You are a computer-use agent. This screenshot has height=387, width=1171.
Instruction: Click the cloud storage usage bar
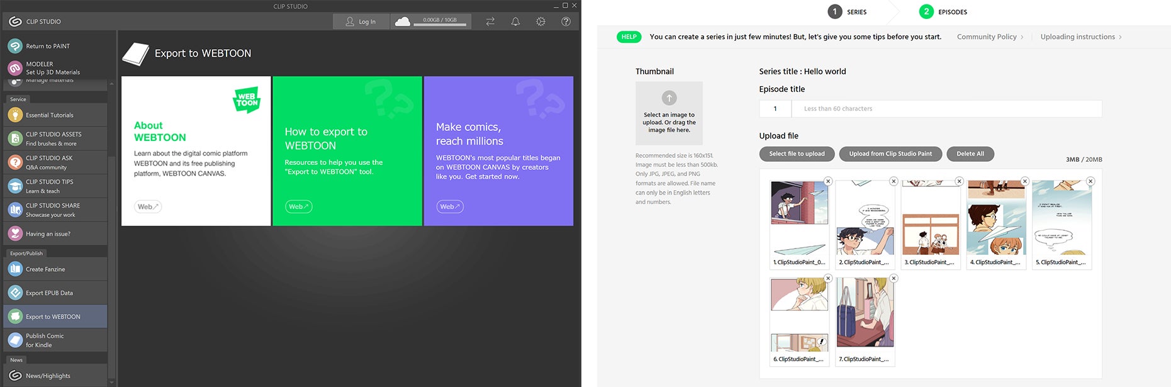click(x=440, y=25)
